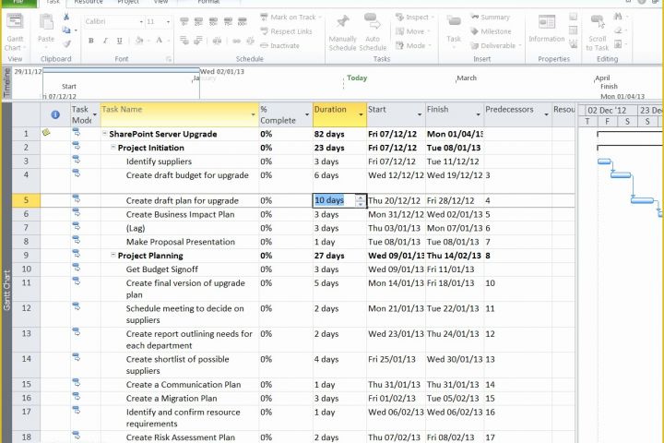This screenshot has height=443, width=664.
Task: Click the Details icon in Properties group
Action: (573, 30)
